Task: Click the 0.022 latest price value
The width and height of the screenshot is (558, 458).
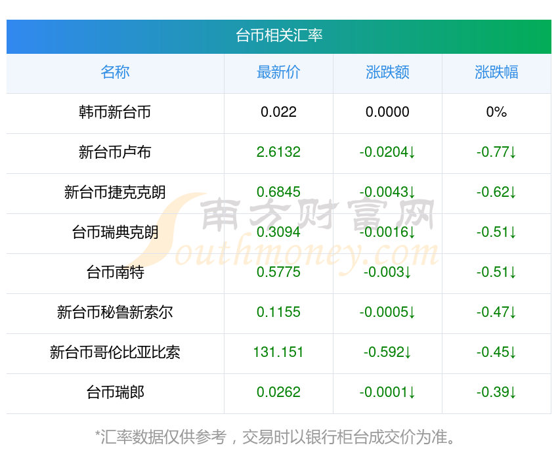Action: (278, 112)
